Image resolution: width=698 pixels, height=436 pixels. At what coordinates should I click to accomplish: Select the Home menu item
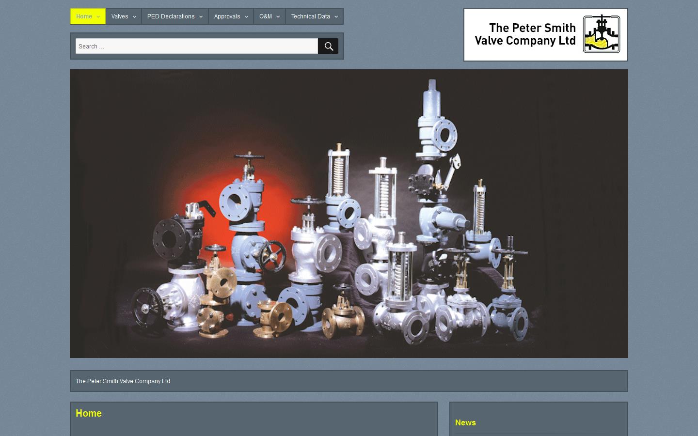84,16
